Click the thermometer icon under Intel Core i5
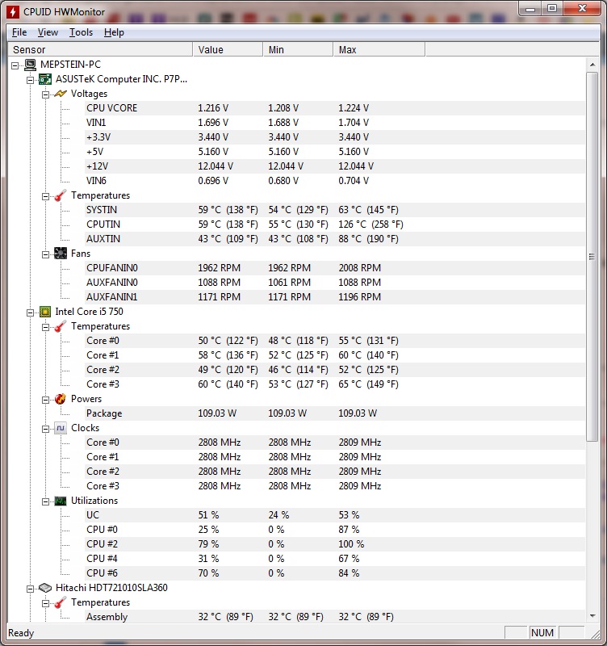Viewport: 607px width, 646px height. [61, 326]
